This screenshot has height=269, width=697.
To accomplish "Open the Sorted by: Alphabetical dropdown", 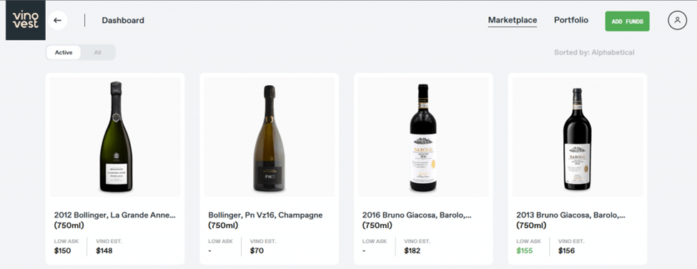I will pyautogui.click(x=594, y=52).
